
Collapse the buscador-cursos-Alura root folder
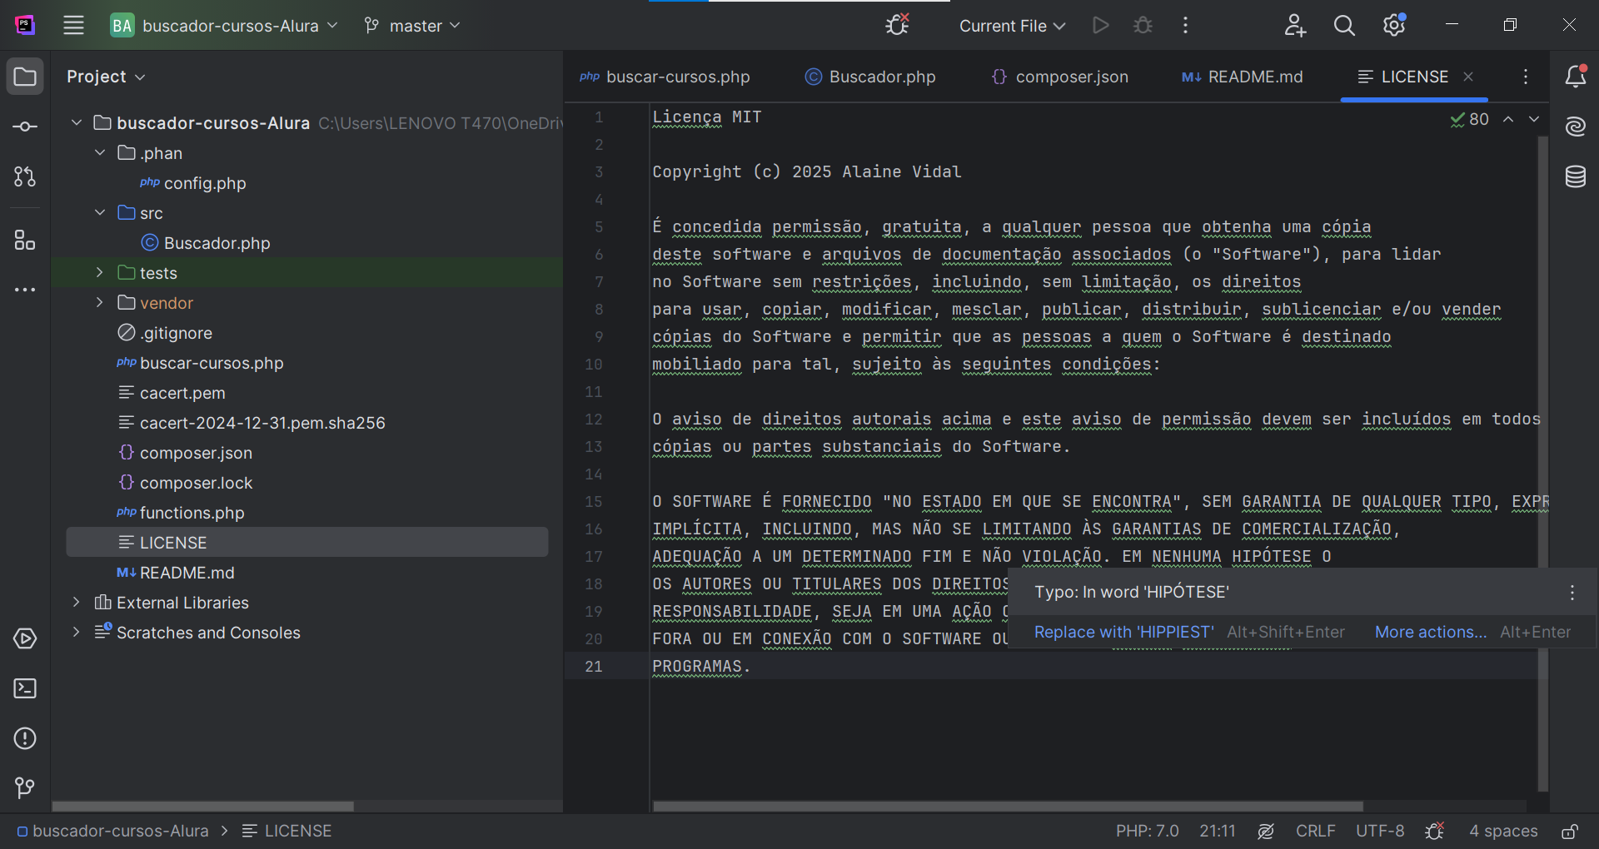(77, 122)
